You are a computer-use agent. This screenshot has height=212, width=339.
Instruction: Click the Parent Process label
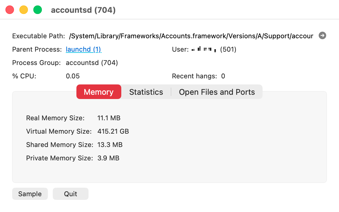[x=37, y=50]
